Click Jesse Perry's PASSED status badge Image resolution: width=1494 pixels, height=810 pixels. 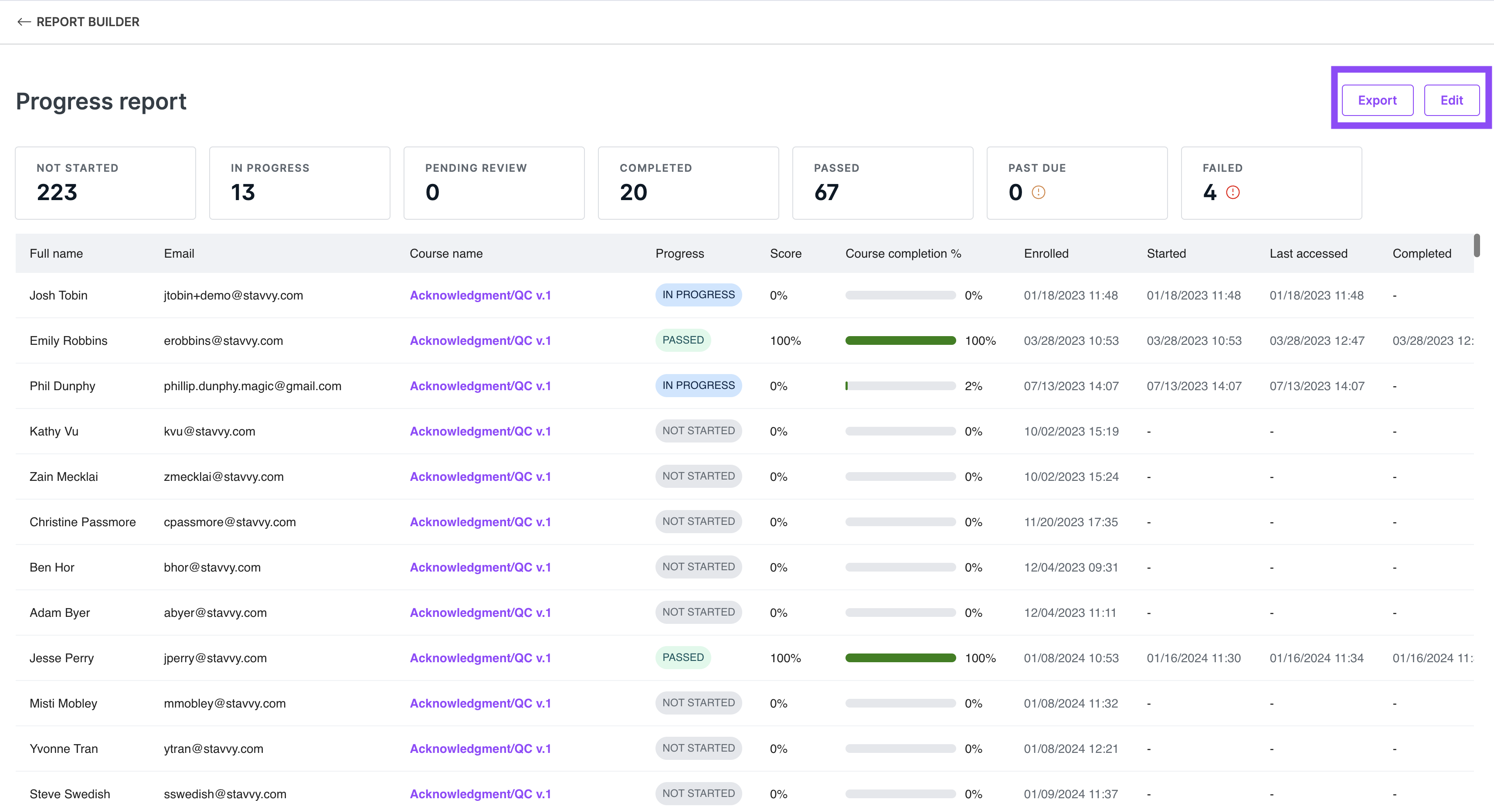(x=682, y=657)
